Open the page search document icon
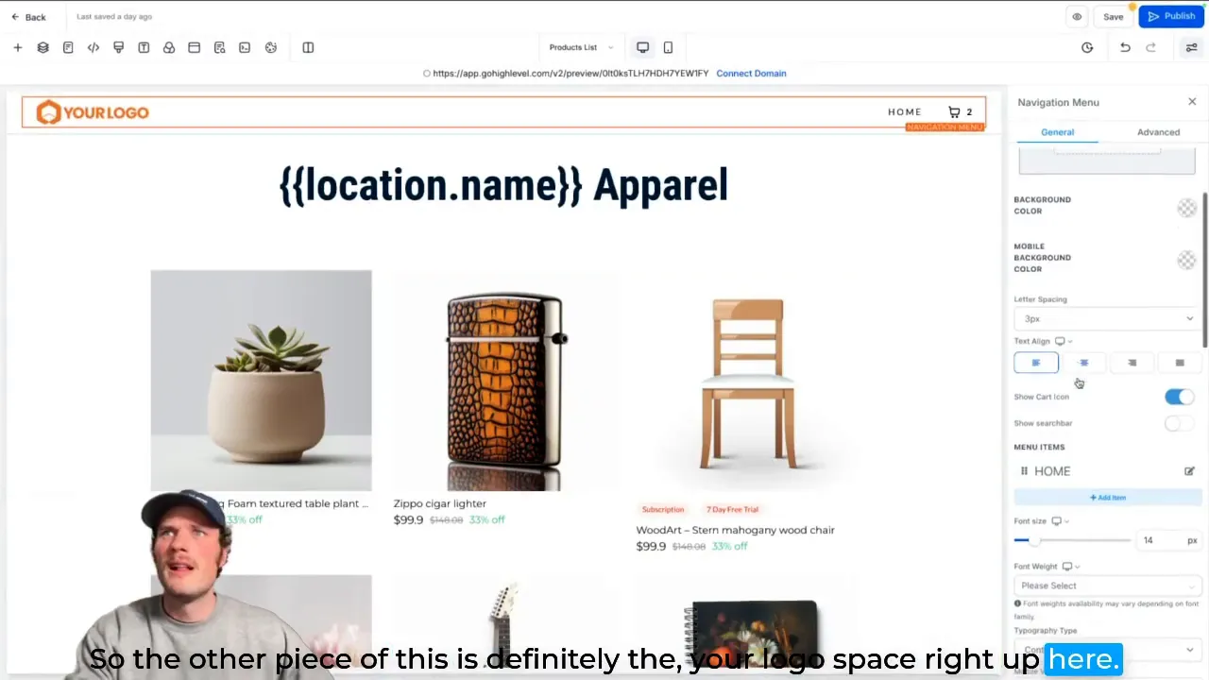 point(219,47)
